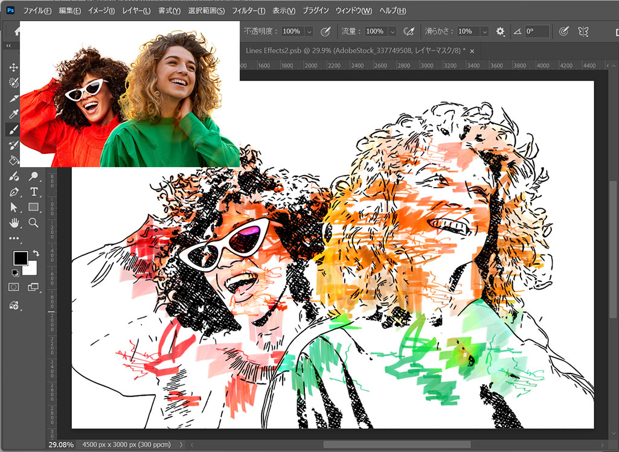
Task: Select the Zoom magnifier tool
Action: (34, 223)
